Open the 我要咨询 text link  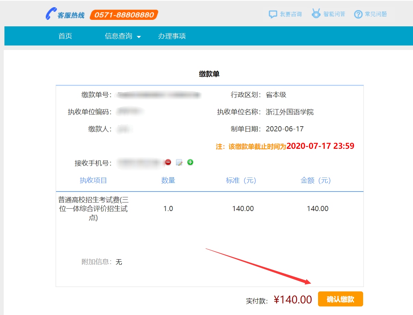click(x=291, y=14)
